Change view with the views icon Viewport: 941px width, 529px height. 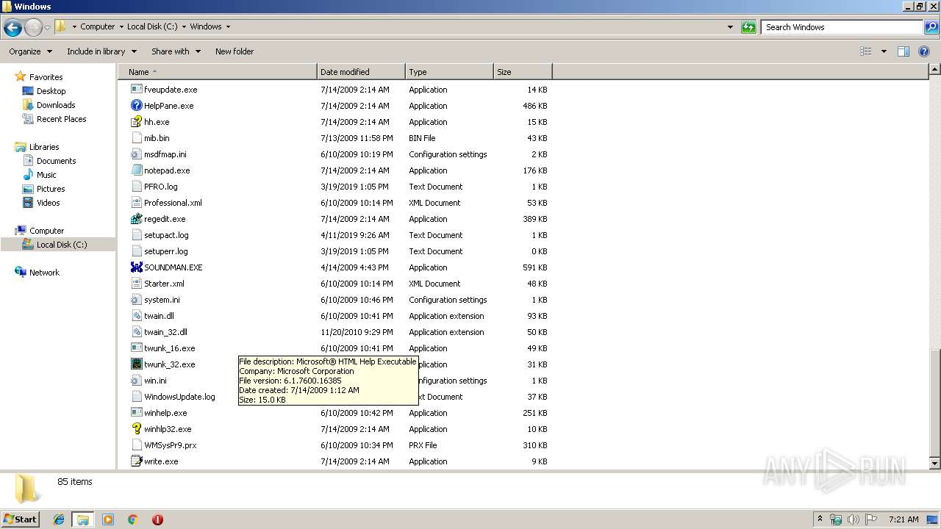866,51
